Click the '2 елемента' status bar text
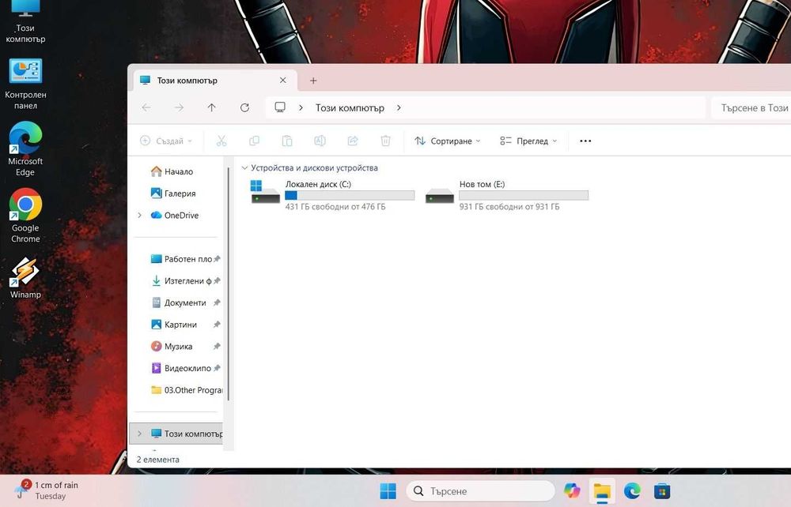 [157, 460]
